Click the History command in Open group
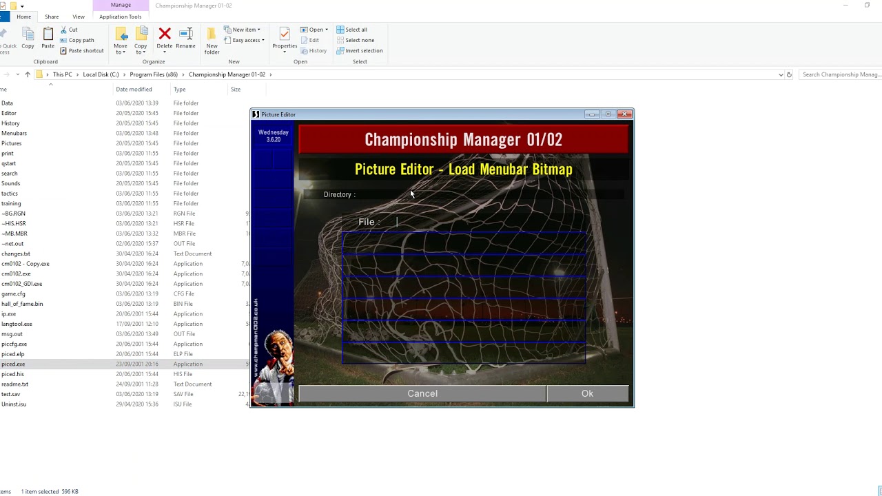This screenshot has width=882, height=496. pyautogui.click(x=314, y=50)
